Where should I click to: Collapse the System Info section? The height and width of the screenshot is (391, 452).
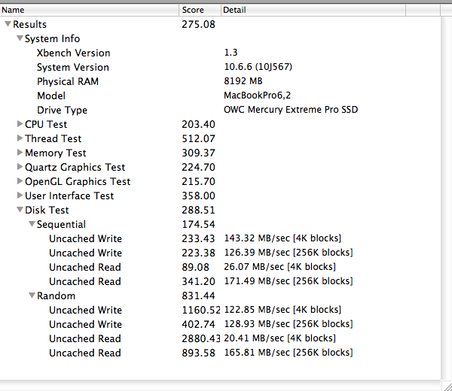(x=20, y=38)
